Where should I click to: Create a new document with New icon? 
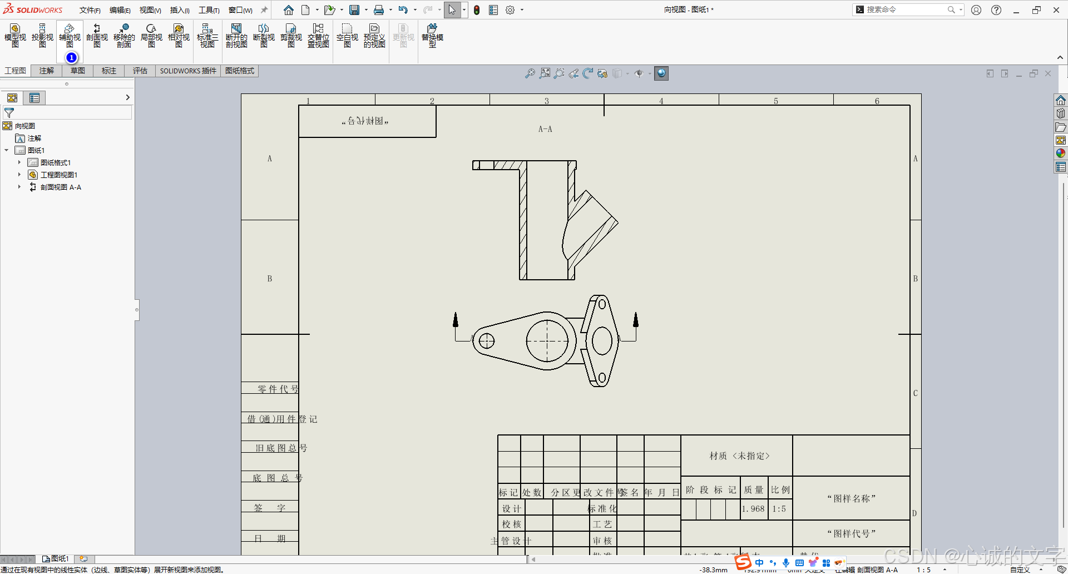[306, 10]
